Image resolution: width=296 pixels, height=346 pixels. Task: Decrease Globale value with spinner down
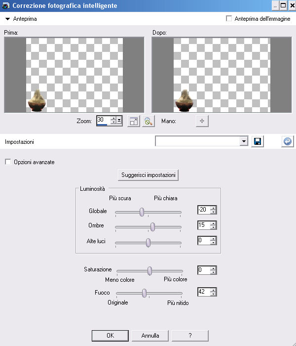[x=213, y=212]
